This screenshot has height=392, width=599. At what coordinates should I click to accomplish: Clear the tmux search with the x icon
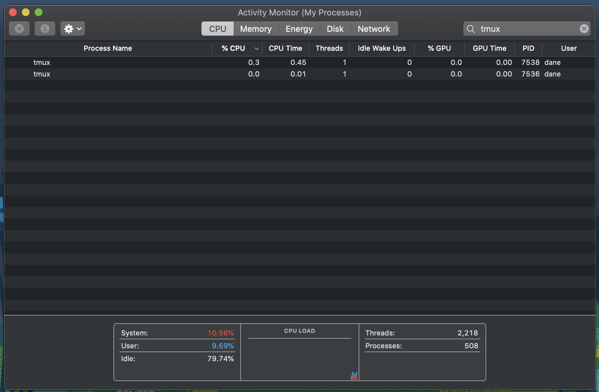point(584,28)
